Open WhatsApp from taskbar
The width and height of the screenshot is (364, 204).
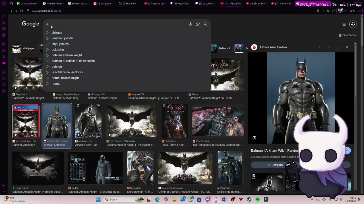click(191, 199)
